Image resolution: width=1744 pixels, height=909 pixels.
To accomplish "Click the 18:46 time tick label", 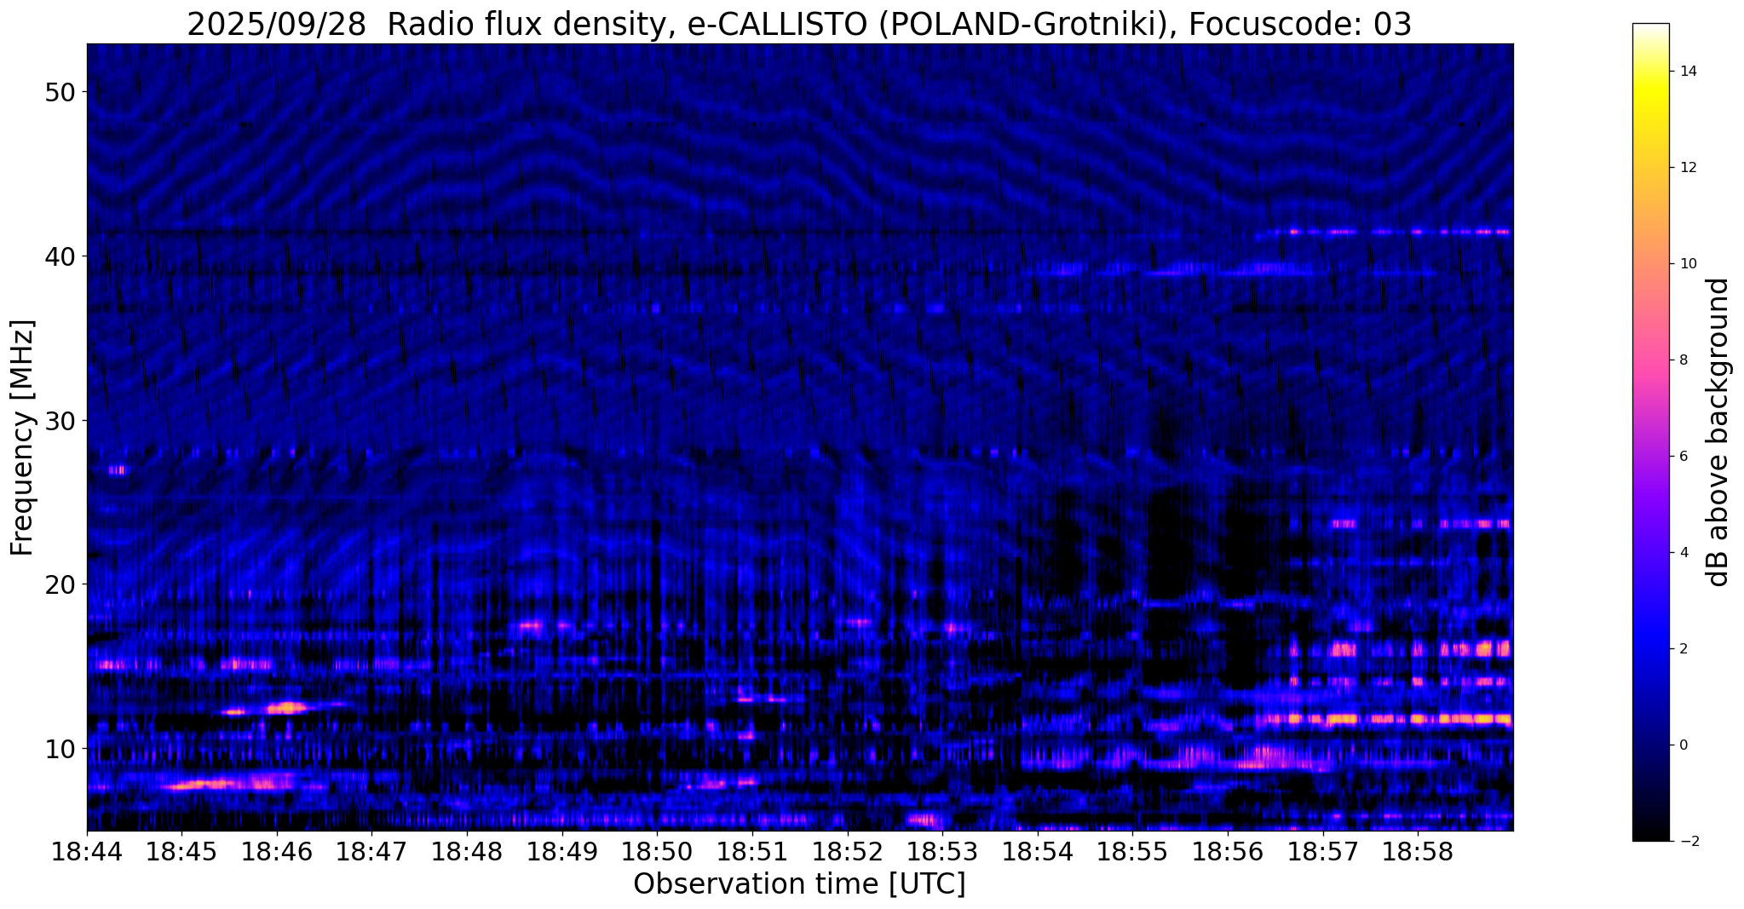I will (x=276, y=851).
